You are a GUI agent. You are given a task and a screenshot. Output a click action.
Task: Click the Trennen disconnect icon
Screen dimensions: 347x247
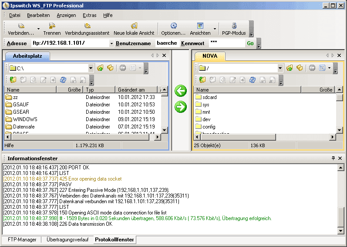52,26
